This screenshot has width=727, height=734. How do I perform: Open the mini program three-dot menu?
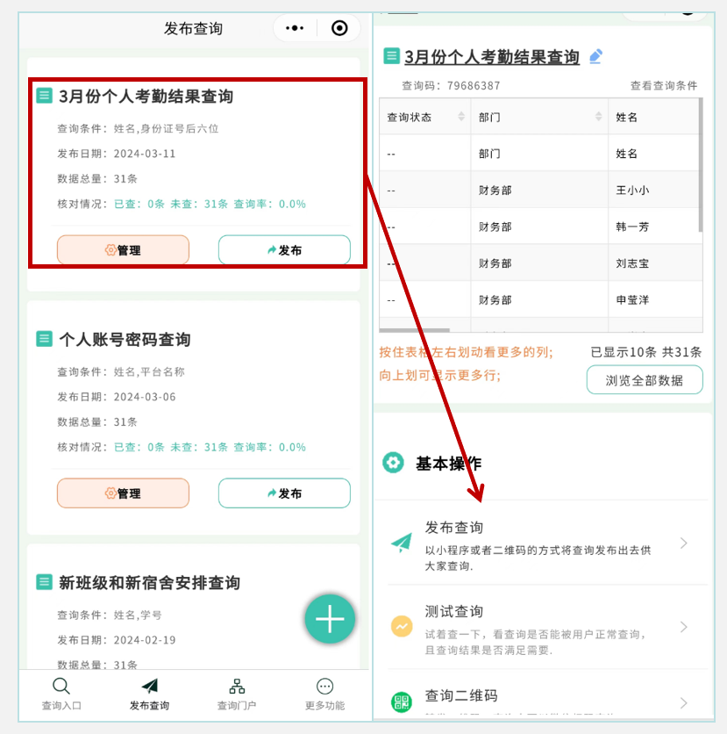point(295,29)
